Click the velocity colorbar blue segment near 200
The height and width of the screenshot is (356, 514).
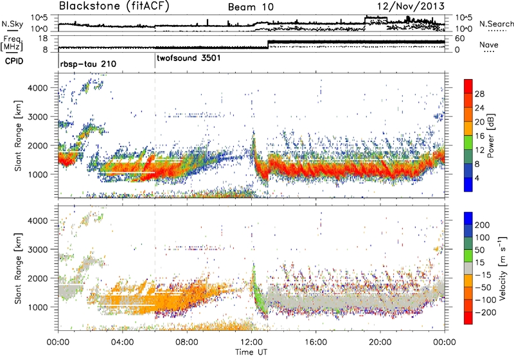tap(468, 218)
